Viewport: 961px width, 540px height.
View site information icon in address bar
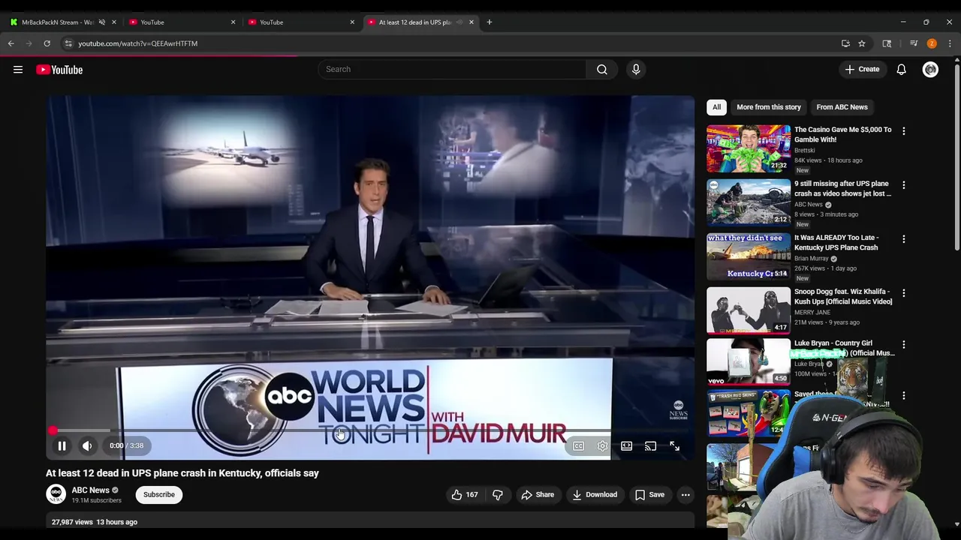[x=68, y=43]
